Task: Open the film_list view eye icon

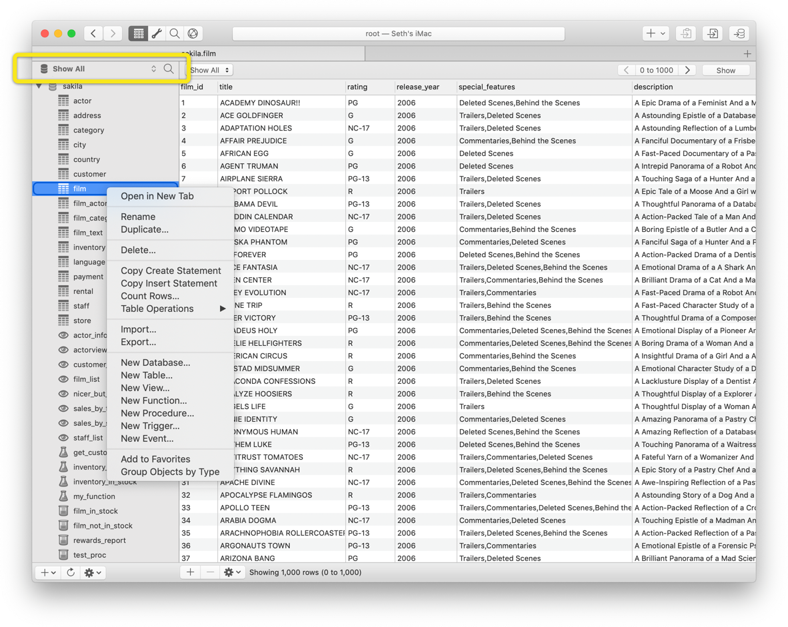Action: click(x=63, y=379)
